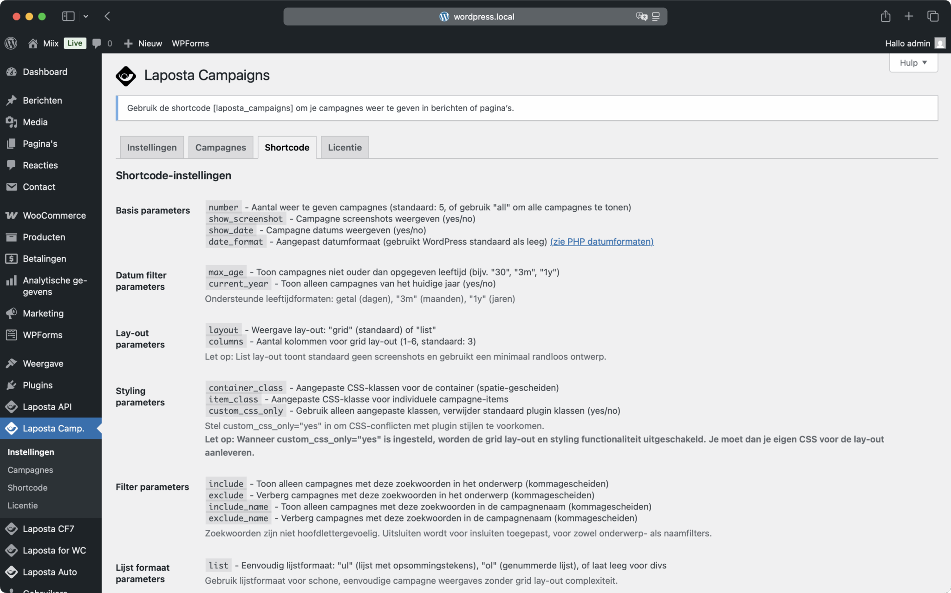Open the Campagnes submenu item
Image resolution: width=951 pixels, height=593 pixels.
tap(30, 470)
